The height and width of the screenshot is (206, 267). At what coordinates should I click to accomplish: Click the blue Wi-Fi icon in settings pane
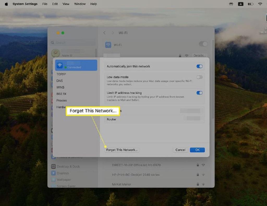(x=108, y=45)
